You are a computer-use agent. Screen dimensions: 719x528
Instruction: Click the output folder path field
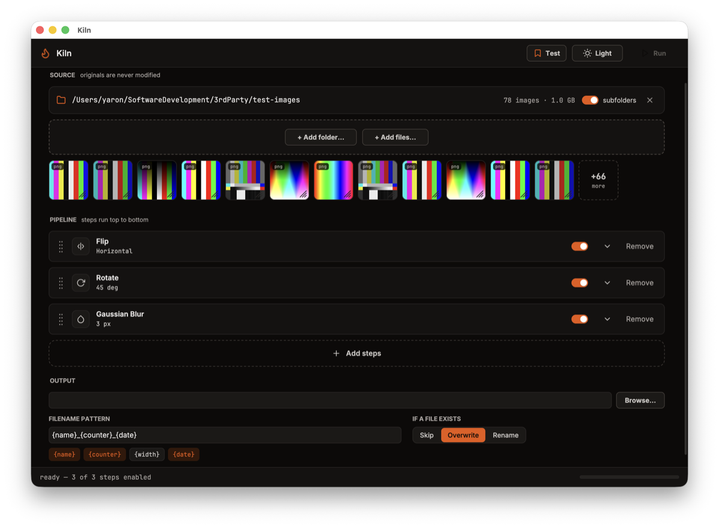[330, 400]
